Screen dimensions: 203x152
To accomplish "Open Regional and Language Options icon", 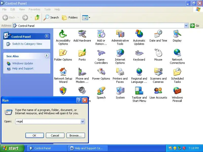I will click(x=139, y=72).
